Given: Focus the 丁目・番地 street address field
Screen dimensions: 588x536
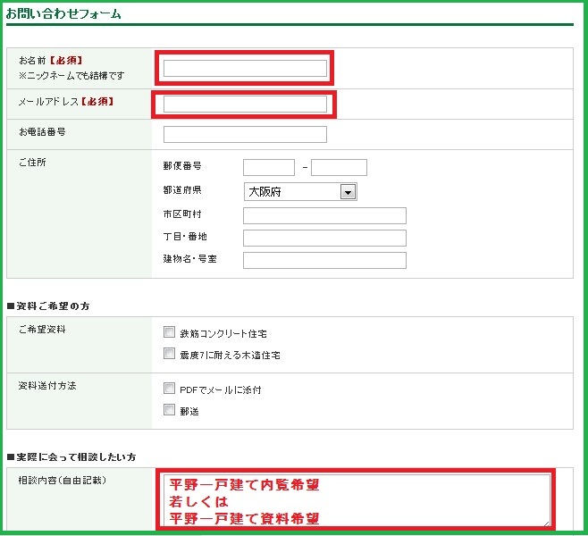Looking at the screenshot, I should click(324, 238).
